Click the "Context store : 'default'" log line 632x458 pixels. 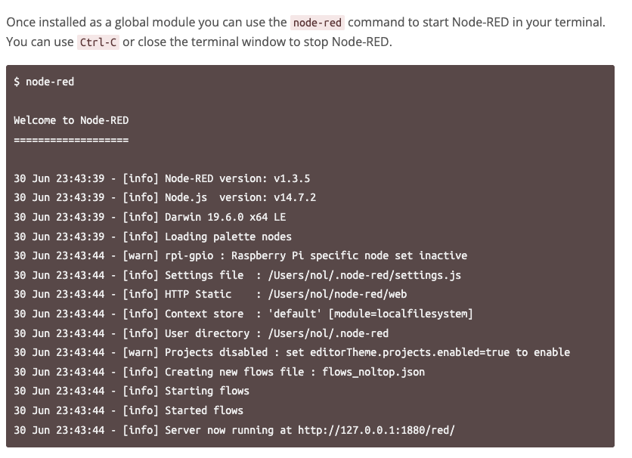click(x=243, y=314)
